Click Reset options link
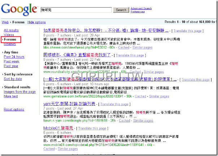Screen dimensions: 218x156 pyautogui.click(x=14, y=109)
